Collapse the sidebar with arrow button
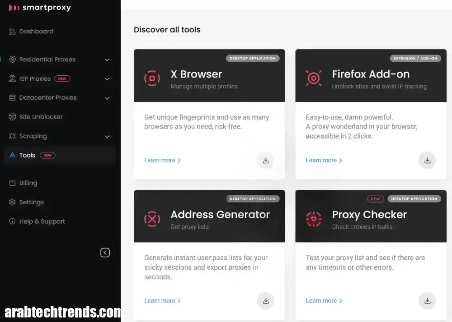The width and height of the screenshot is (452, 322). tap(105, 253)
